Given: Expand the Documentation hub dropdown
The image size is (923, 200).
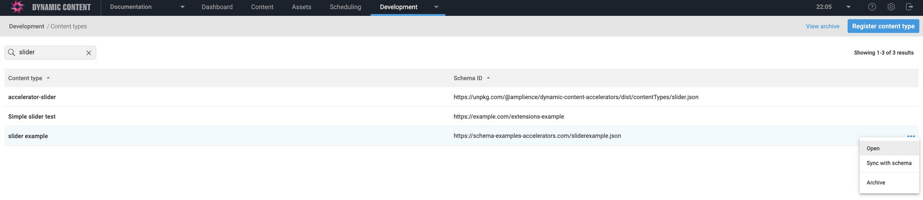Looking at the screenshot, I should point(183,7).
